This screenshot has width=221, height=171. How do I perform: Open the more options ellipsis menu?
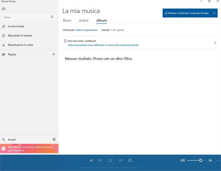tap(218, 160)
